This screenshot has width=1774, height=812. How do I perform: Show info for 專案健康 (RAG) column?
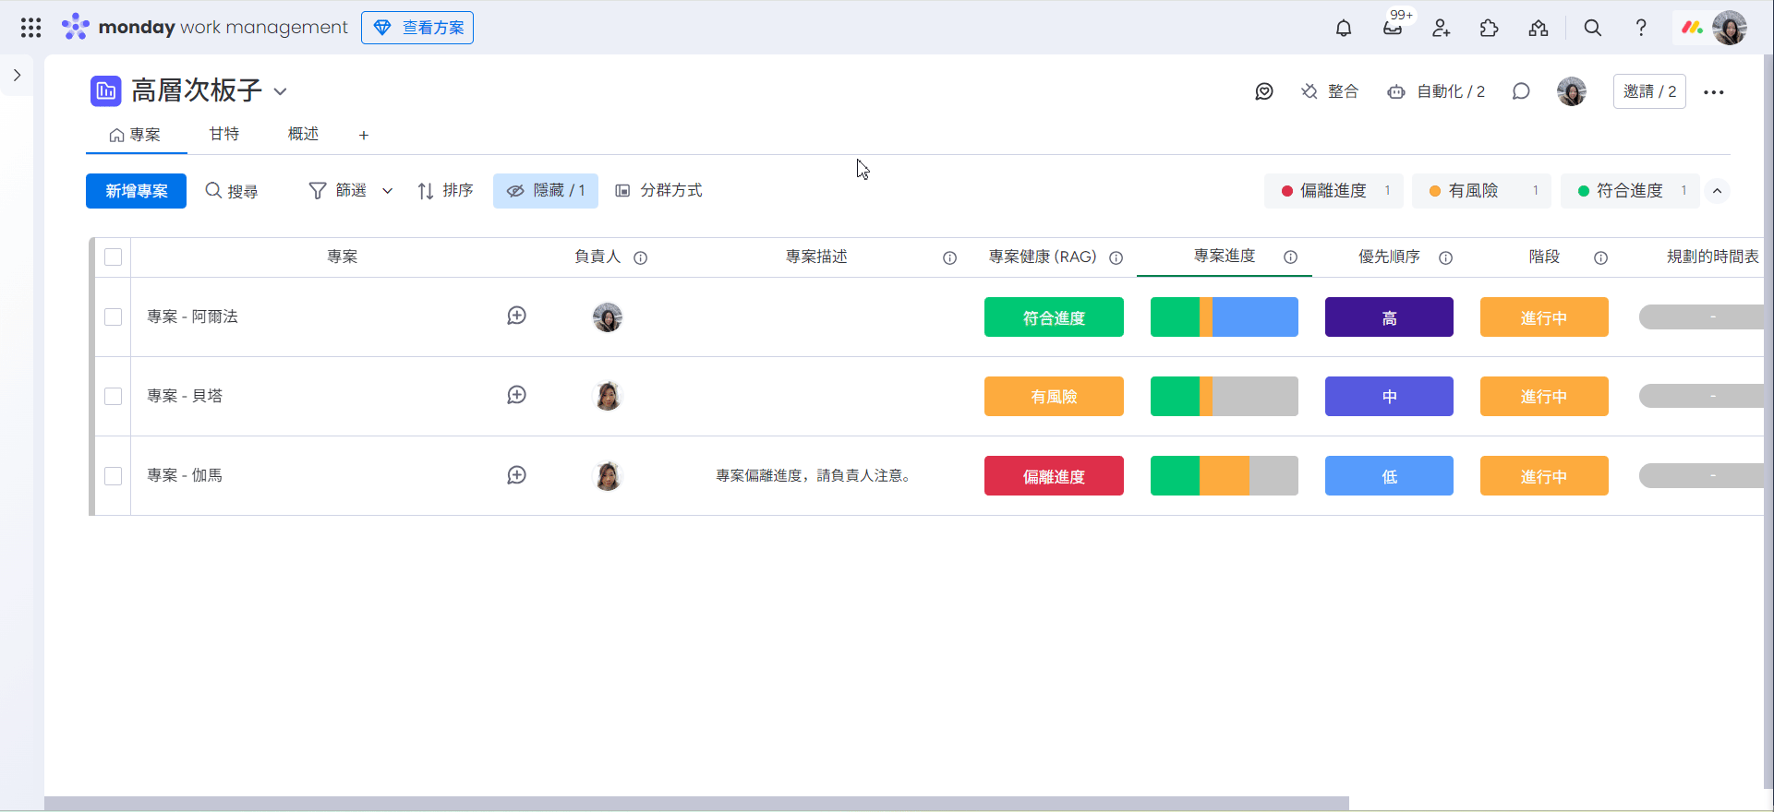pos(1116,257)
